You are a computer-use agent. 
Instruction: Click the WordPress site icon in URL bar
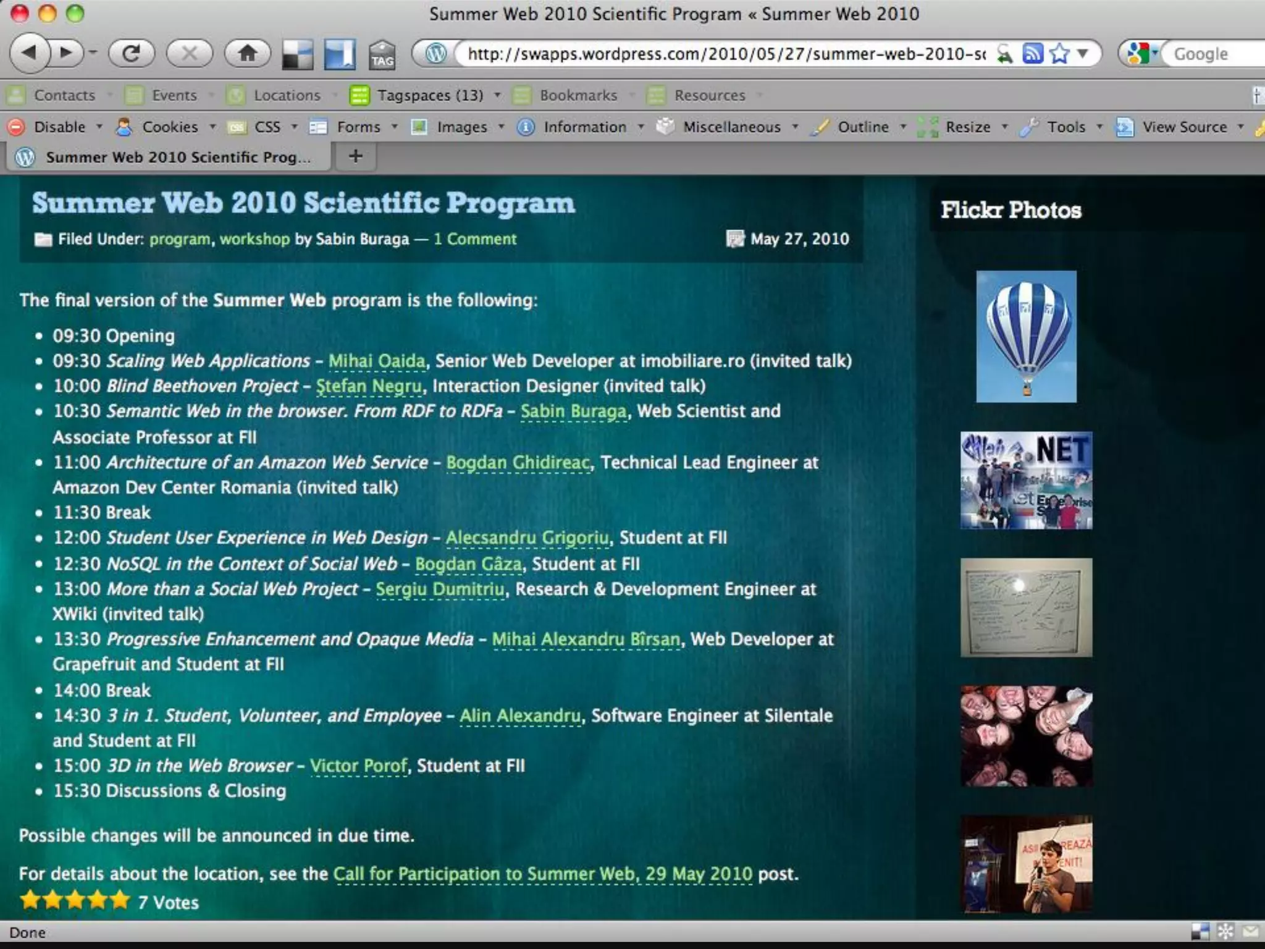coord(436,54)
